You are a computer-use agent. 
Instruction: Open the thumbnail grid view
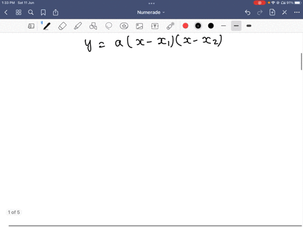click(18, 13)
